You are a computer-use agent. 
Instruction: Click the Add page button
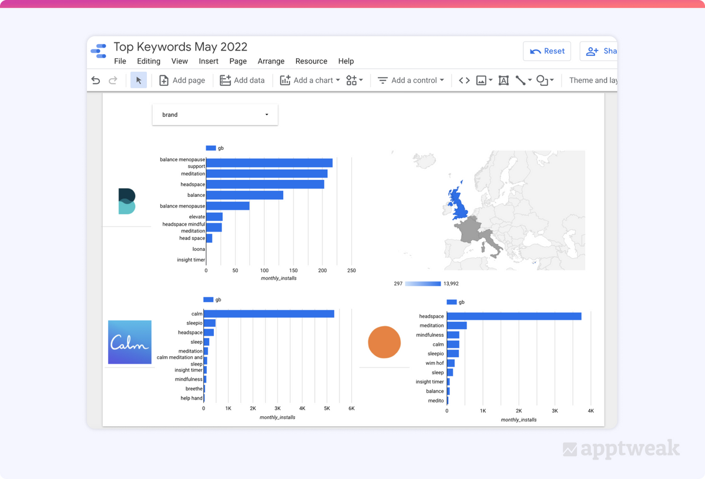point(182,81)
